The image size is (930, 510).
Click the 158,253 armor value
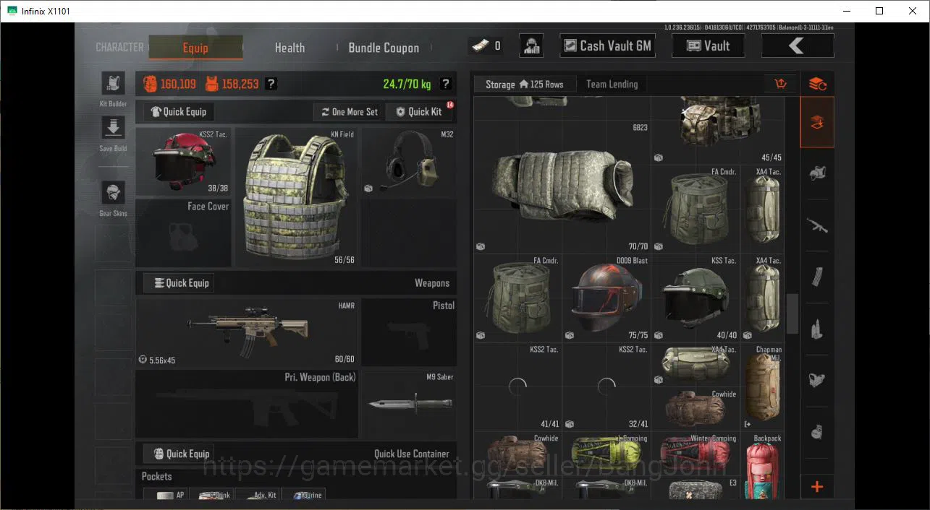(232, 84)
